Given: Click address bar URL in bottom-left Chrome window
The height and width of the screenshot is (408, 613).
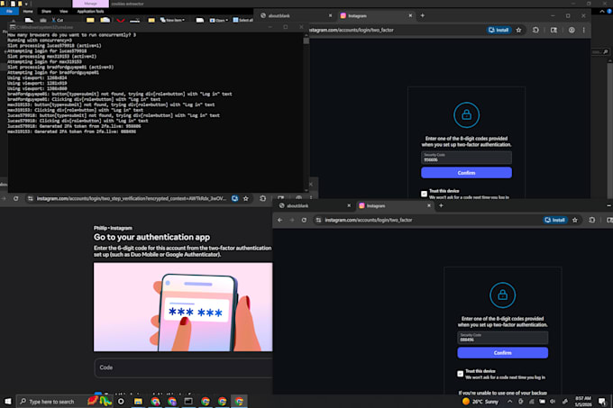Looking at the screenshot, I should click(x=131, y=199).
